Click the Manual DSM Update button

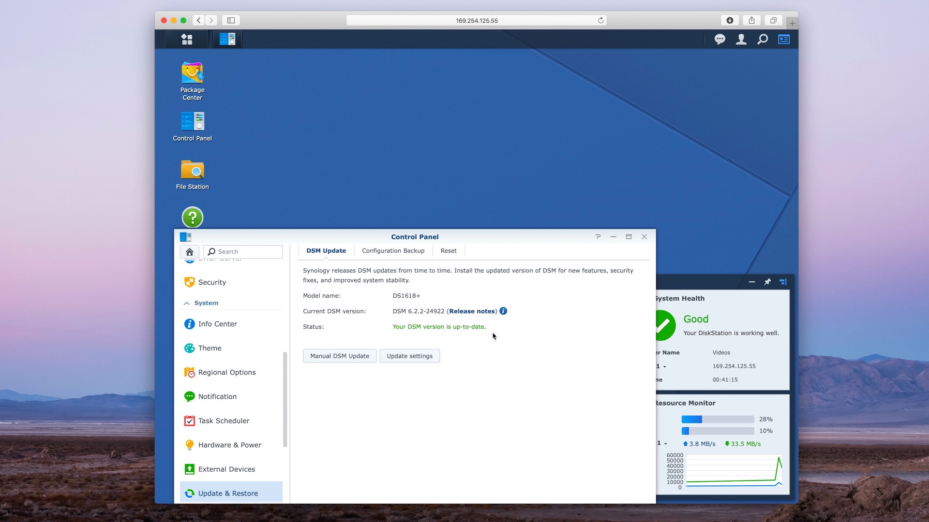[x=340, y=356]
